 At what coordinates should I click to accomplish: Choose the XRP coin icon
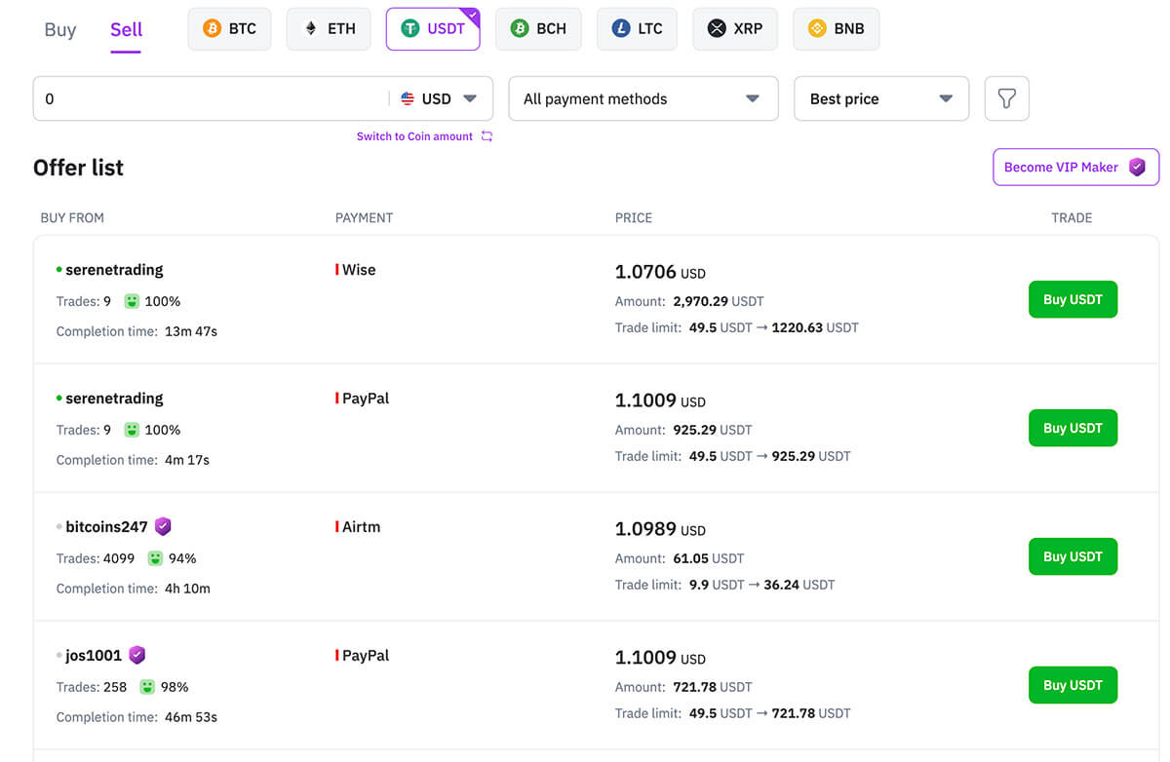[717, 29]
